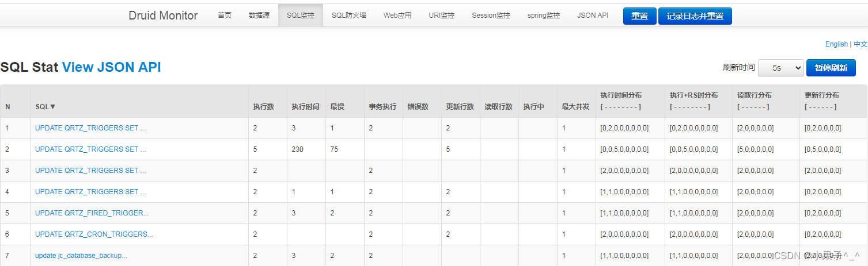
Task: Open the UPDATE QRTZ_CRON_TRIGGERS... SQL link
Action: (x=94, y=234)
